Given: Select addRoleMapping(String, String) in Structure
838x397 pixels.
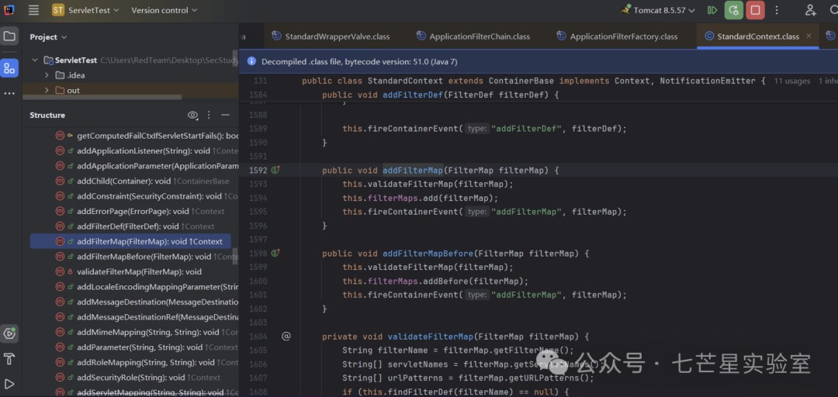Looking at the screenshot, I should (147, 362).
